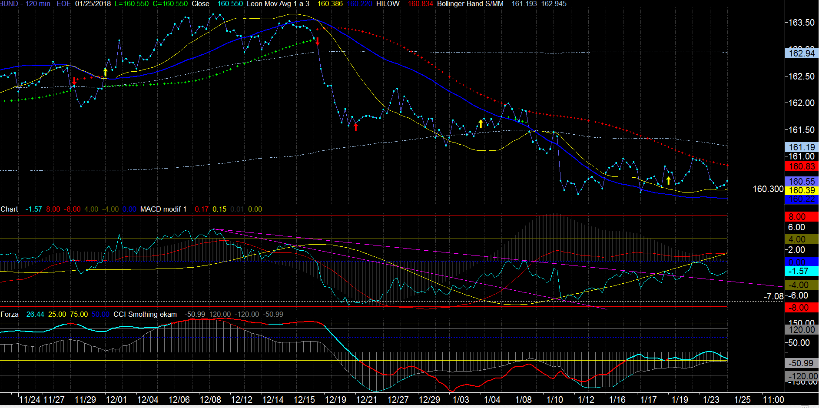This screenshot has width=819, height=408.
Task: Click the L=160.550 low value
Action: pos(132,3)
